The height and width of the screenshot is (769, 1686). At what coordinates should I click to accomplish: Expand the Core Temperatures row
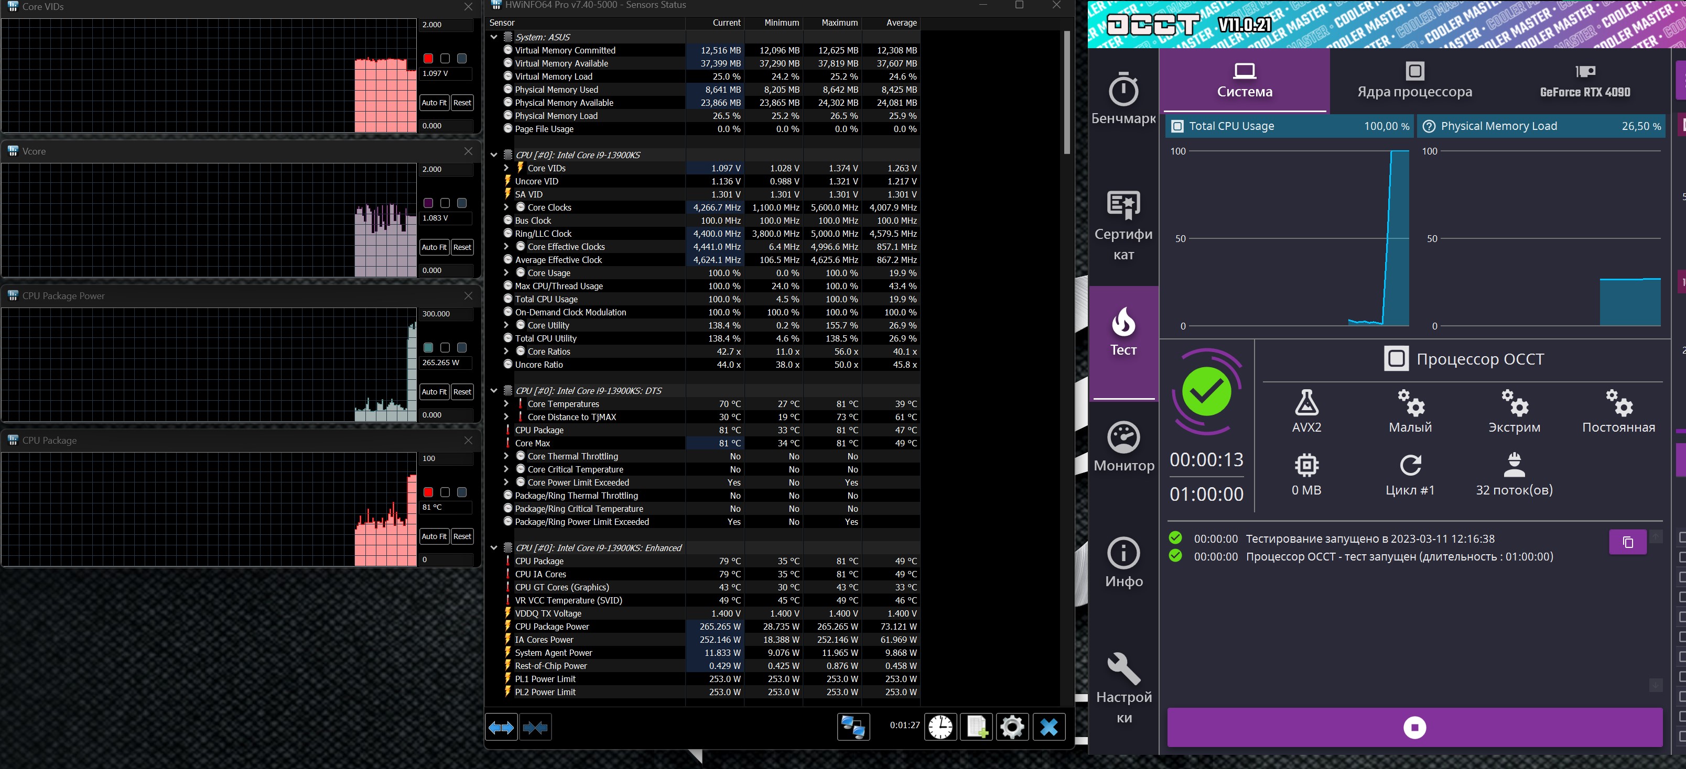coord(506,403)
